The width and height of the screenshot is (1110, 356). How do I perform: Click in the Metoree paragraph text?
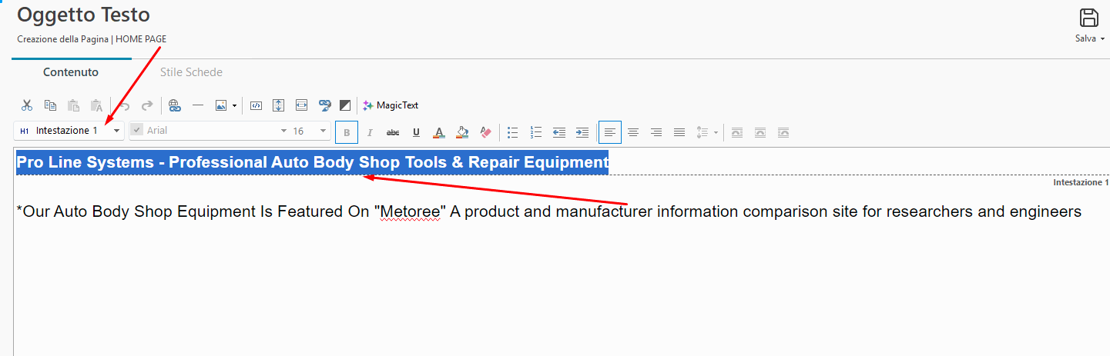pyautogui.click(x=539, y=211)
